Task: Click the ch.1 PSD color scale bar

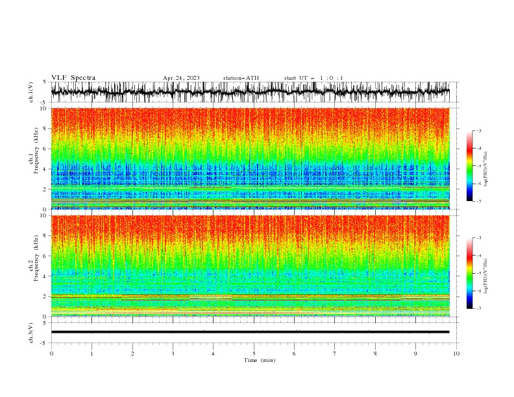Action: 469,166
